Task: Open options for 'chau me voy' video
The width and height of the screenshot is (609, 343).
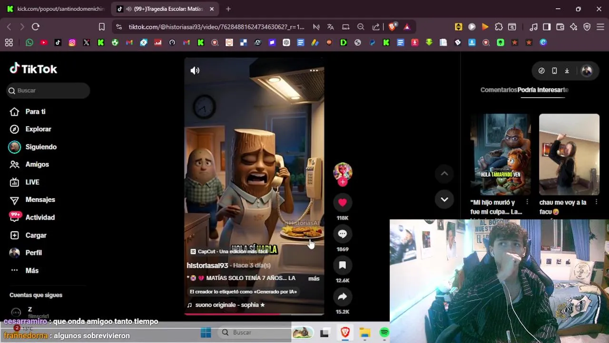Action: click(596, 202)
